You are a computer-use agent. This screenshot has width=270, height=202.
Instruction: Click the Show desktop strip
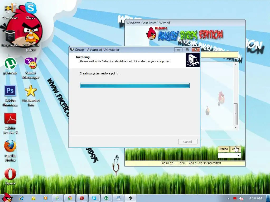coord(268,198)
